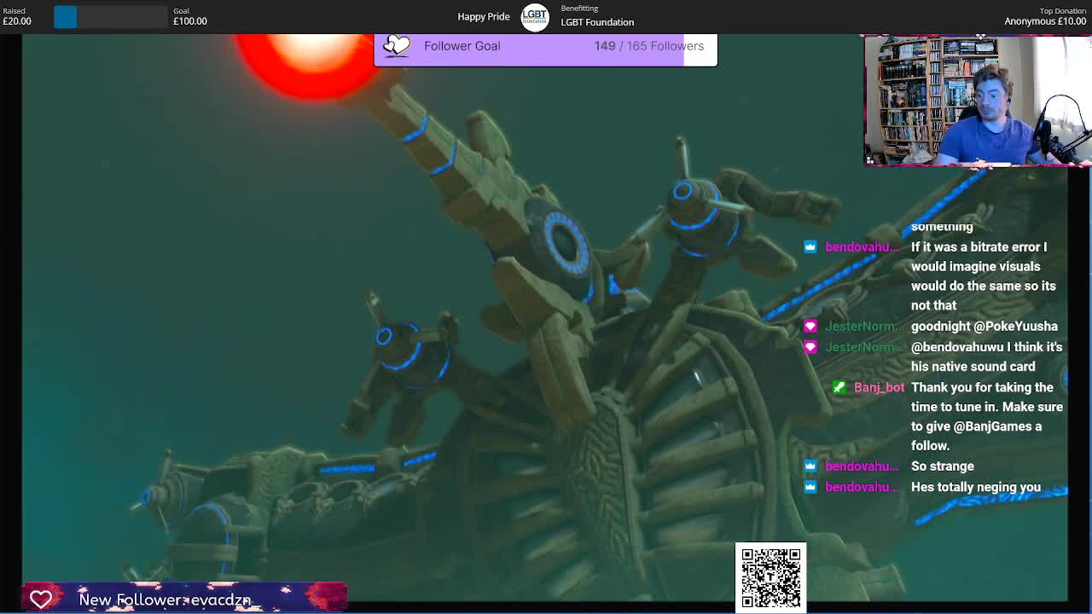Click the bendovahu... username beside 'Hes totally neging'

click(x=862, y=487)
